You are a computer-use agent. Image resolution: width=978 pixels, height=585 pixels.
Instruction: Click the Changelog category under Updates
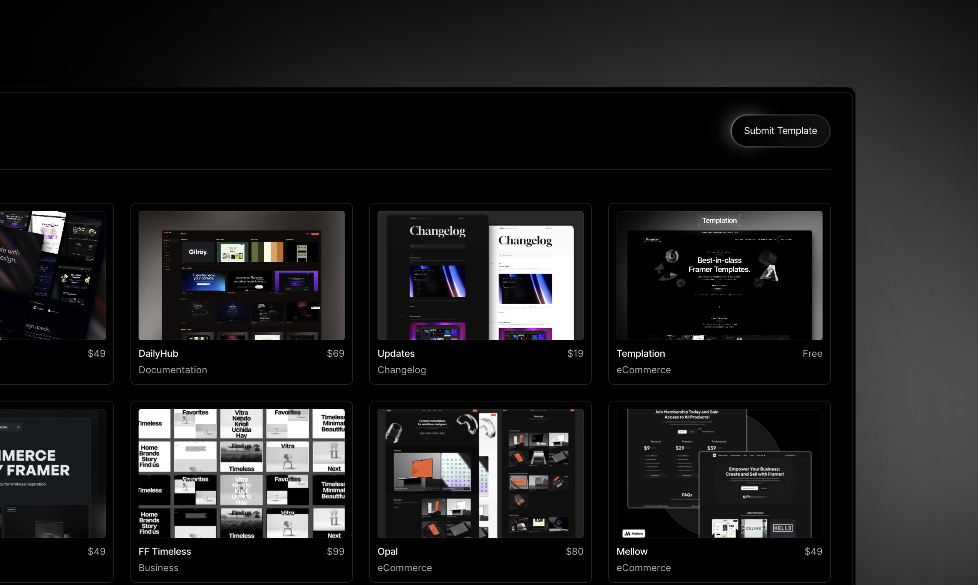[402, 370]
